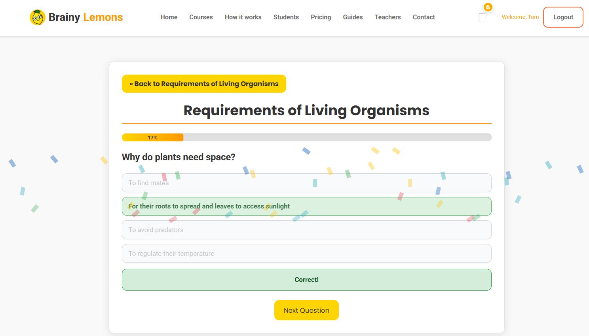Image resolution: width=589 pixels, height=336 pixels.
Task: Open the 'Welcome, Tom' account link
Action: 520,17
